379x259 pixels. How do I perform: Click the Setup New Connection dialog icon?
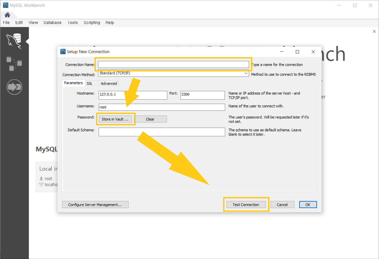[63, 51]
